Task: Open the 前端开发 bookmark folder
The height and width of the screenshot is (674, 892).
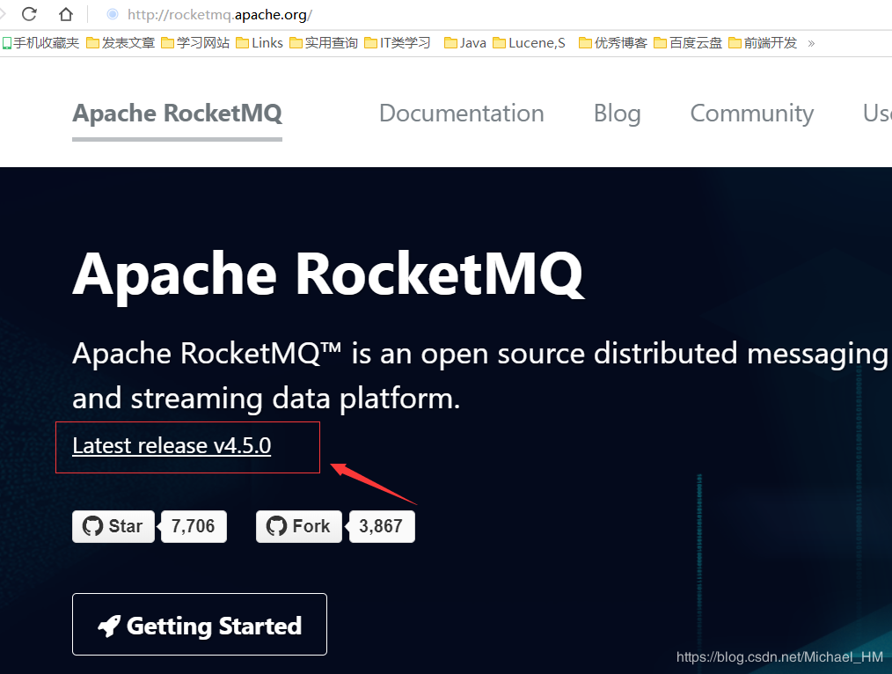Action: click(763, 43)
